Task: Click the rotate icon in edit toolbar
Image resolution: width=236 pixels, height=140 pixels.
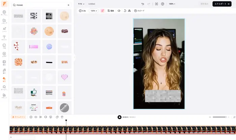Action: 125,11
